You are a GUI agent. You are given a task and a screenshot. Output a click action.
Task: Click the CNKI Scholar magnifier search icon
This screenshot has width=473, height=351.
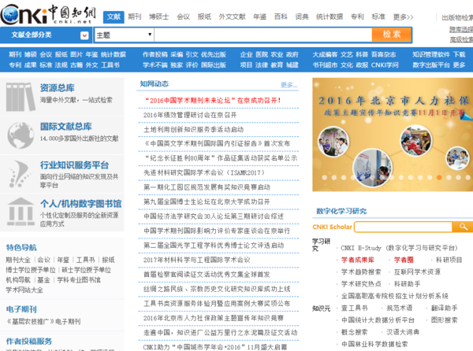pyautogui.click(x=463, y=227)
